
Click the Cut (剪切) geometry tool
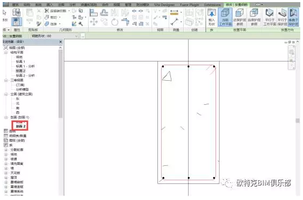tap(51, 17)
